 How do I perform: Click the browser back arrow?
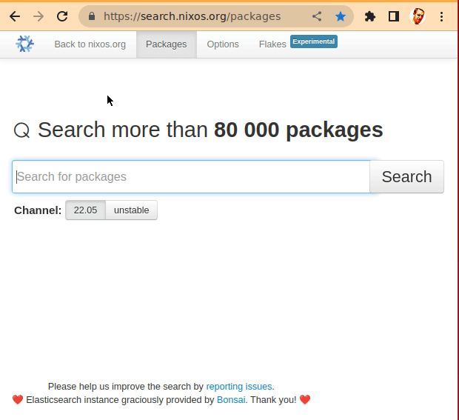point(15,16)
